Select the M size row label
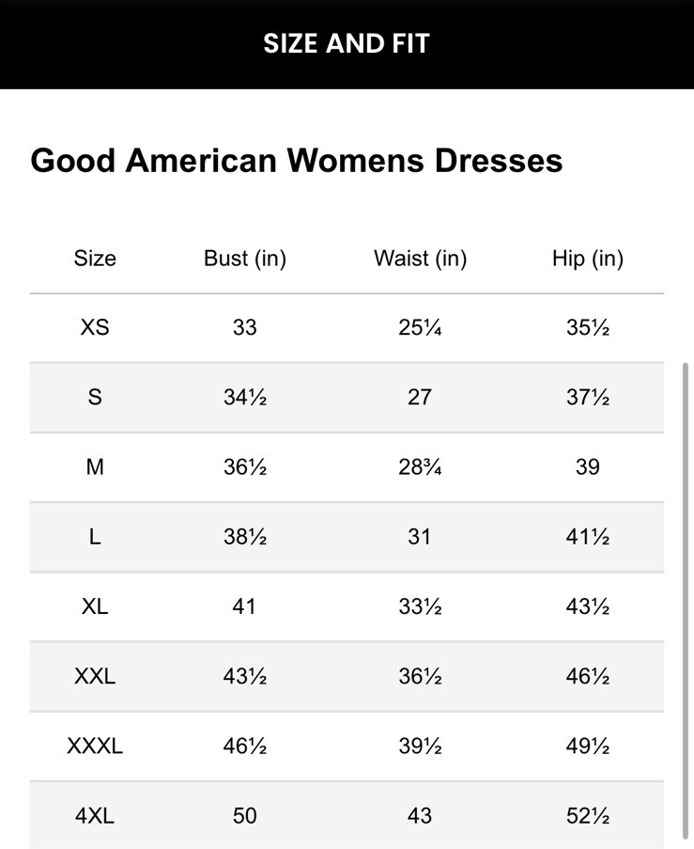This screenshot has height=849, width=694. 95,466
